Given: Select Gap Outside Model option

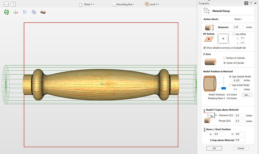Looking at the screenshot, I should [230, 76].
